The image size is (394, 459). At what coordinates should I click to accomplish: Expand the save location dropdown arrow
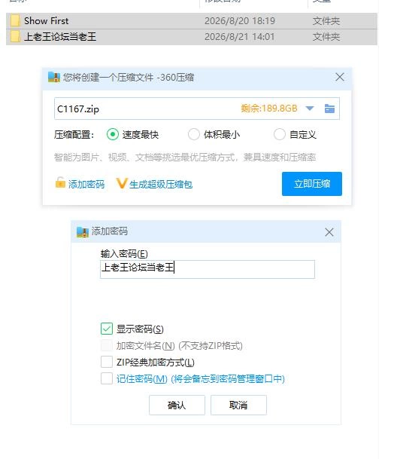tap(310, 109)
